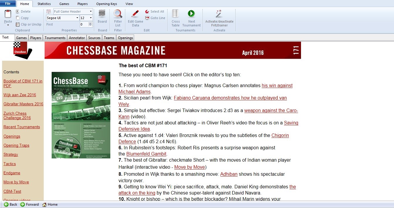Image resolution: width=394 pixels, height=208 pixels.
Task: Open the Paste dropdown arrow
Action: pyautogui.click(x=8, y=25)
